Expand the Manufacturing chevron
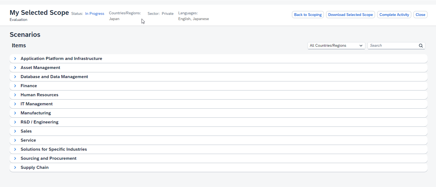Viewport: 436px width, 187px height. tap(15, 113)
